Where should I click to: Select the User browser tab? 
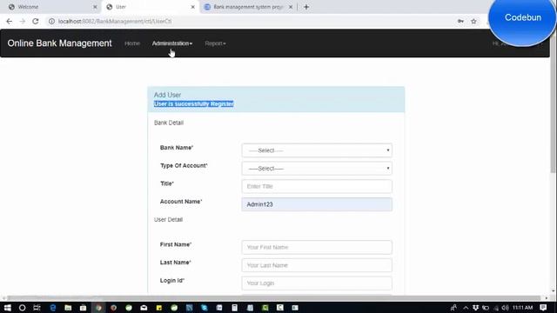point(150,7)
